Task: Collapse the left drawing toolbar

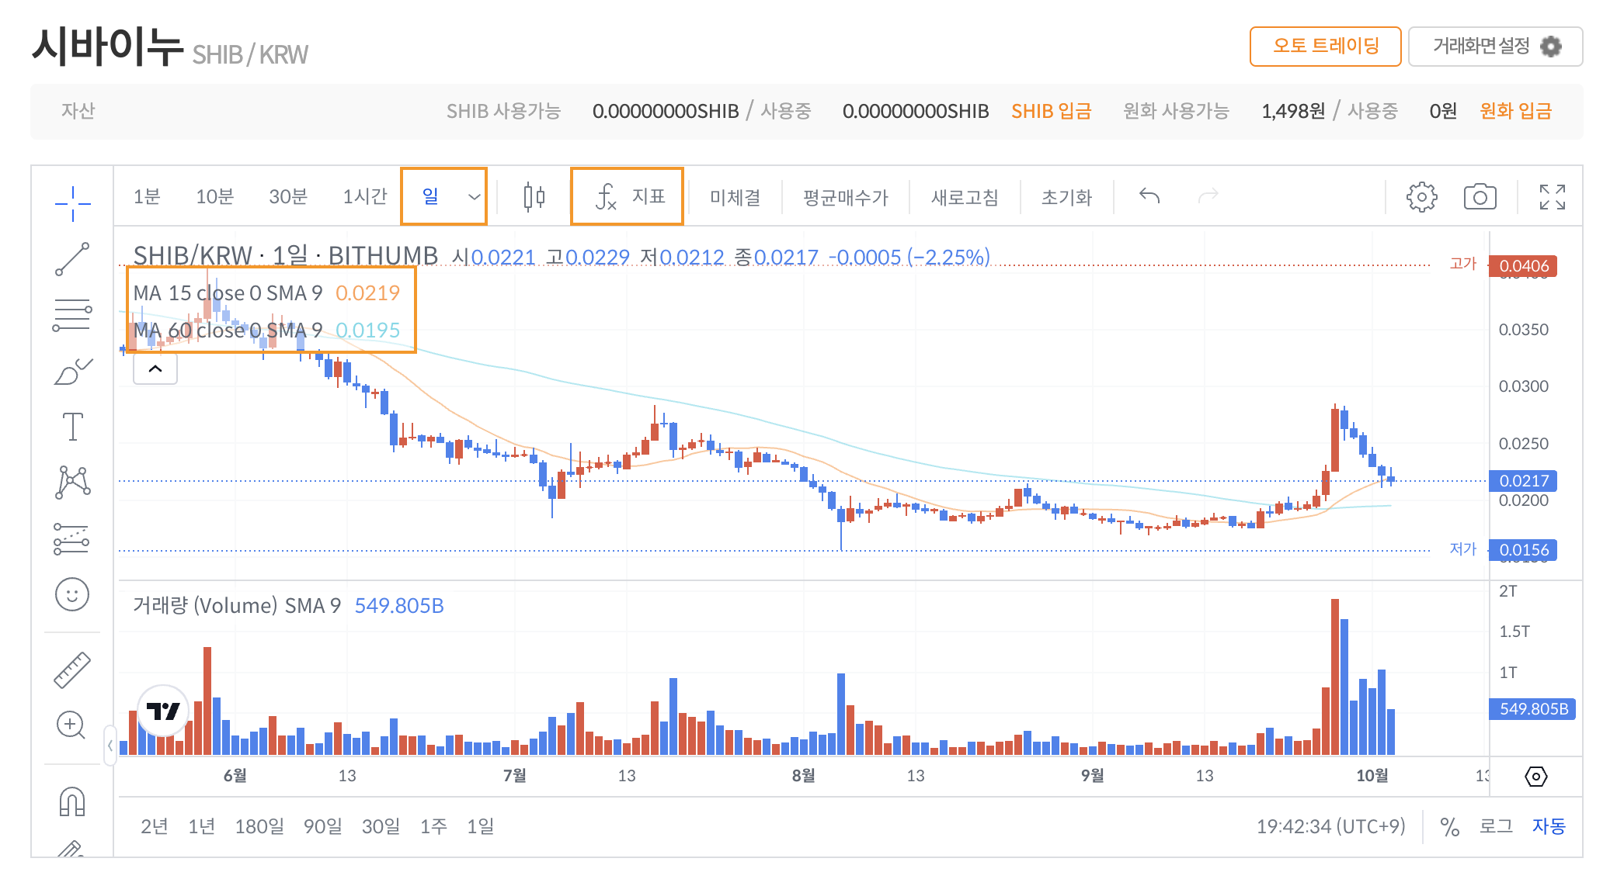Action: click(110, 746)
